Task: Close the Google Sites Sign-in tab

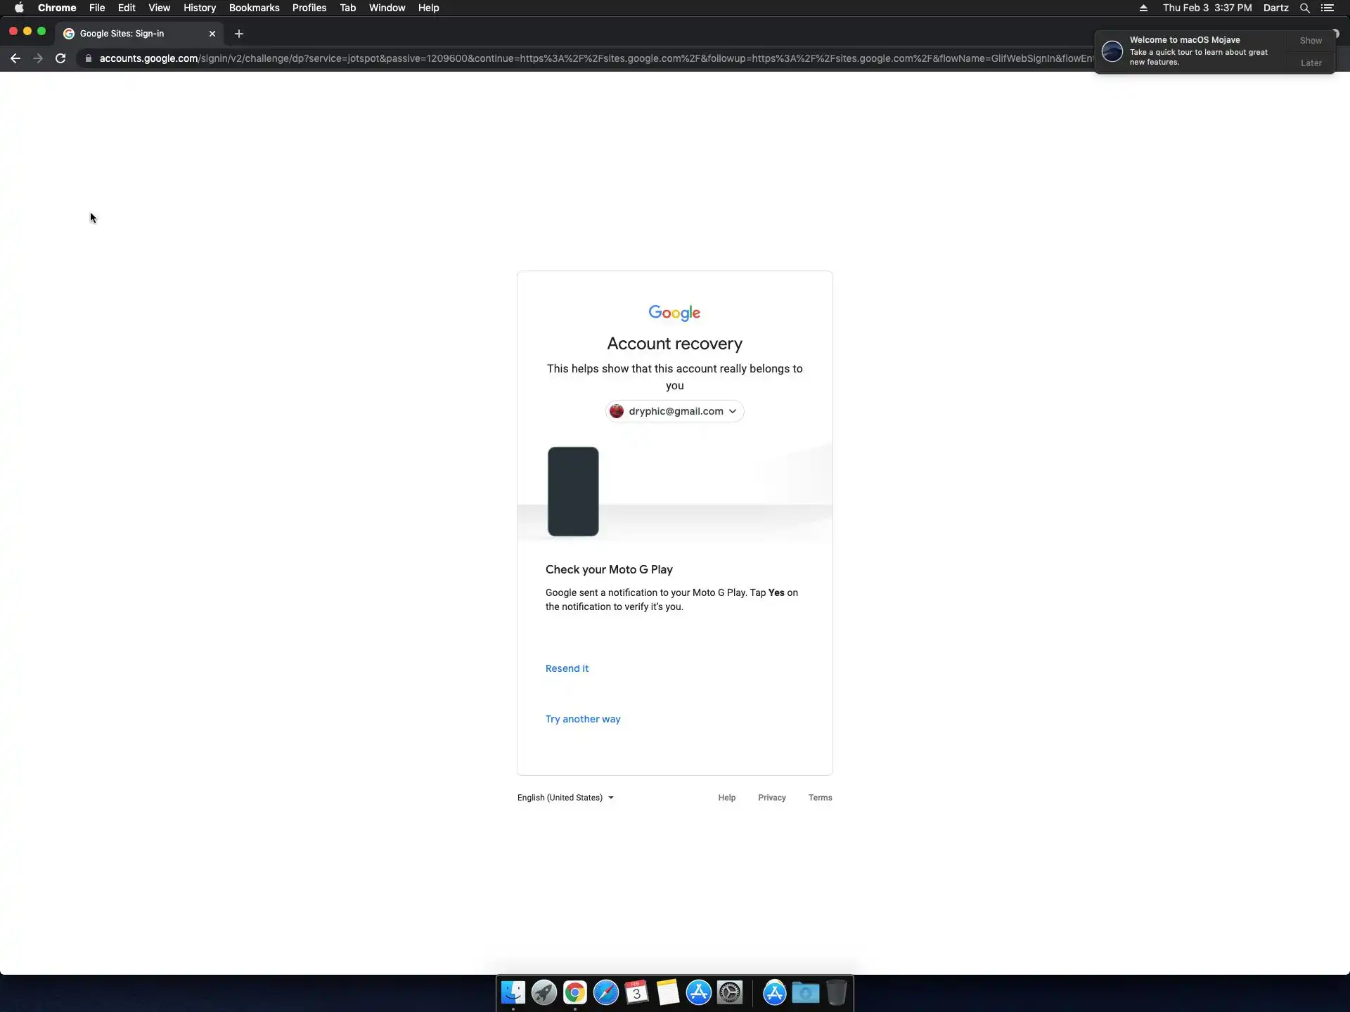Action: 212,33
